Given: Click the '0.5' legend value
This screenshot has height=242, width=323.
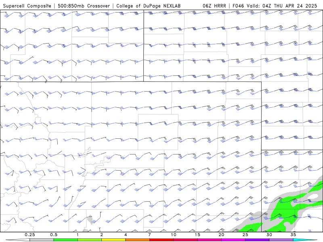Looking at the screenshot, I should [54, 235].
